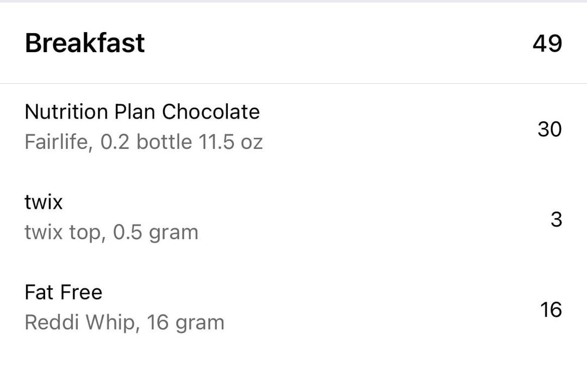Tap the 30 calorie value

click(549, 129)
